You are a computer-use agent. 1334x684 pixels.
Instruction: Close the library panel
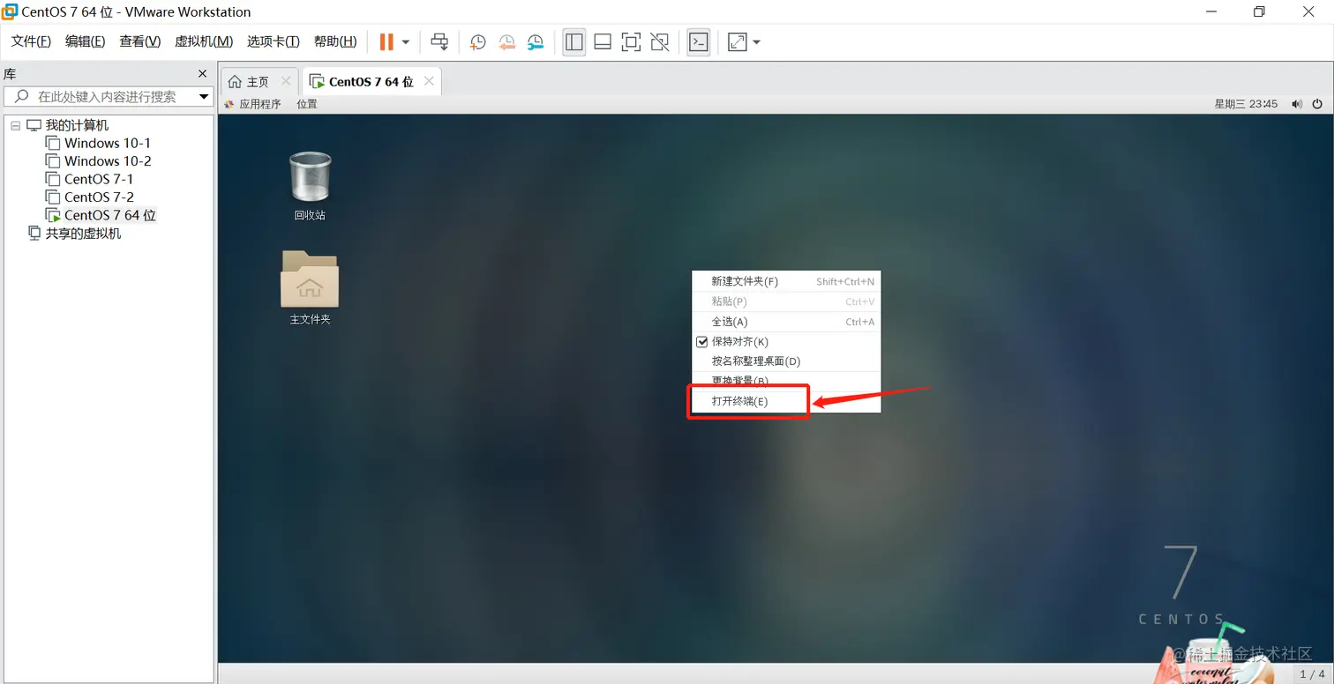pyautogui.click(x=202, y=74)
